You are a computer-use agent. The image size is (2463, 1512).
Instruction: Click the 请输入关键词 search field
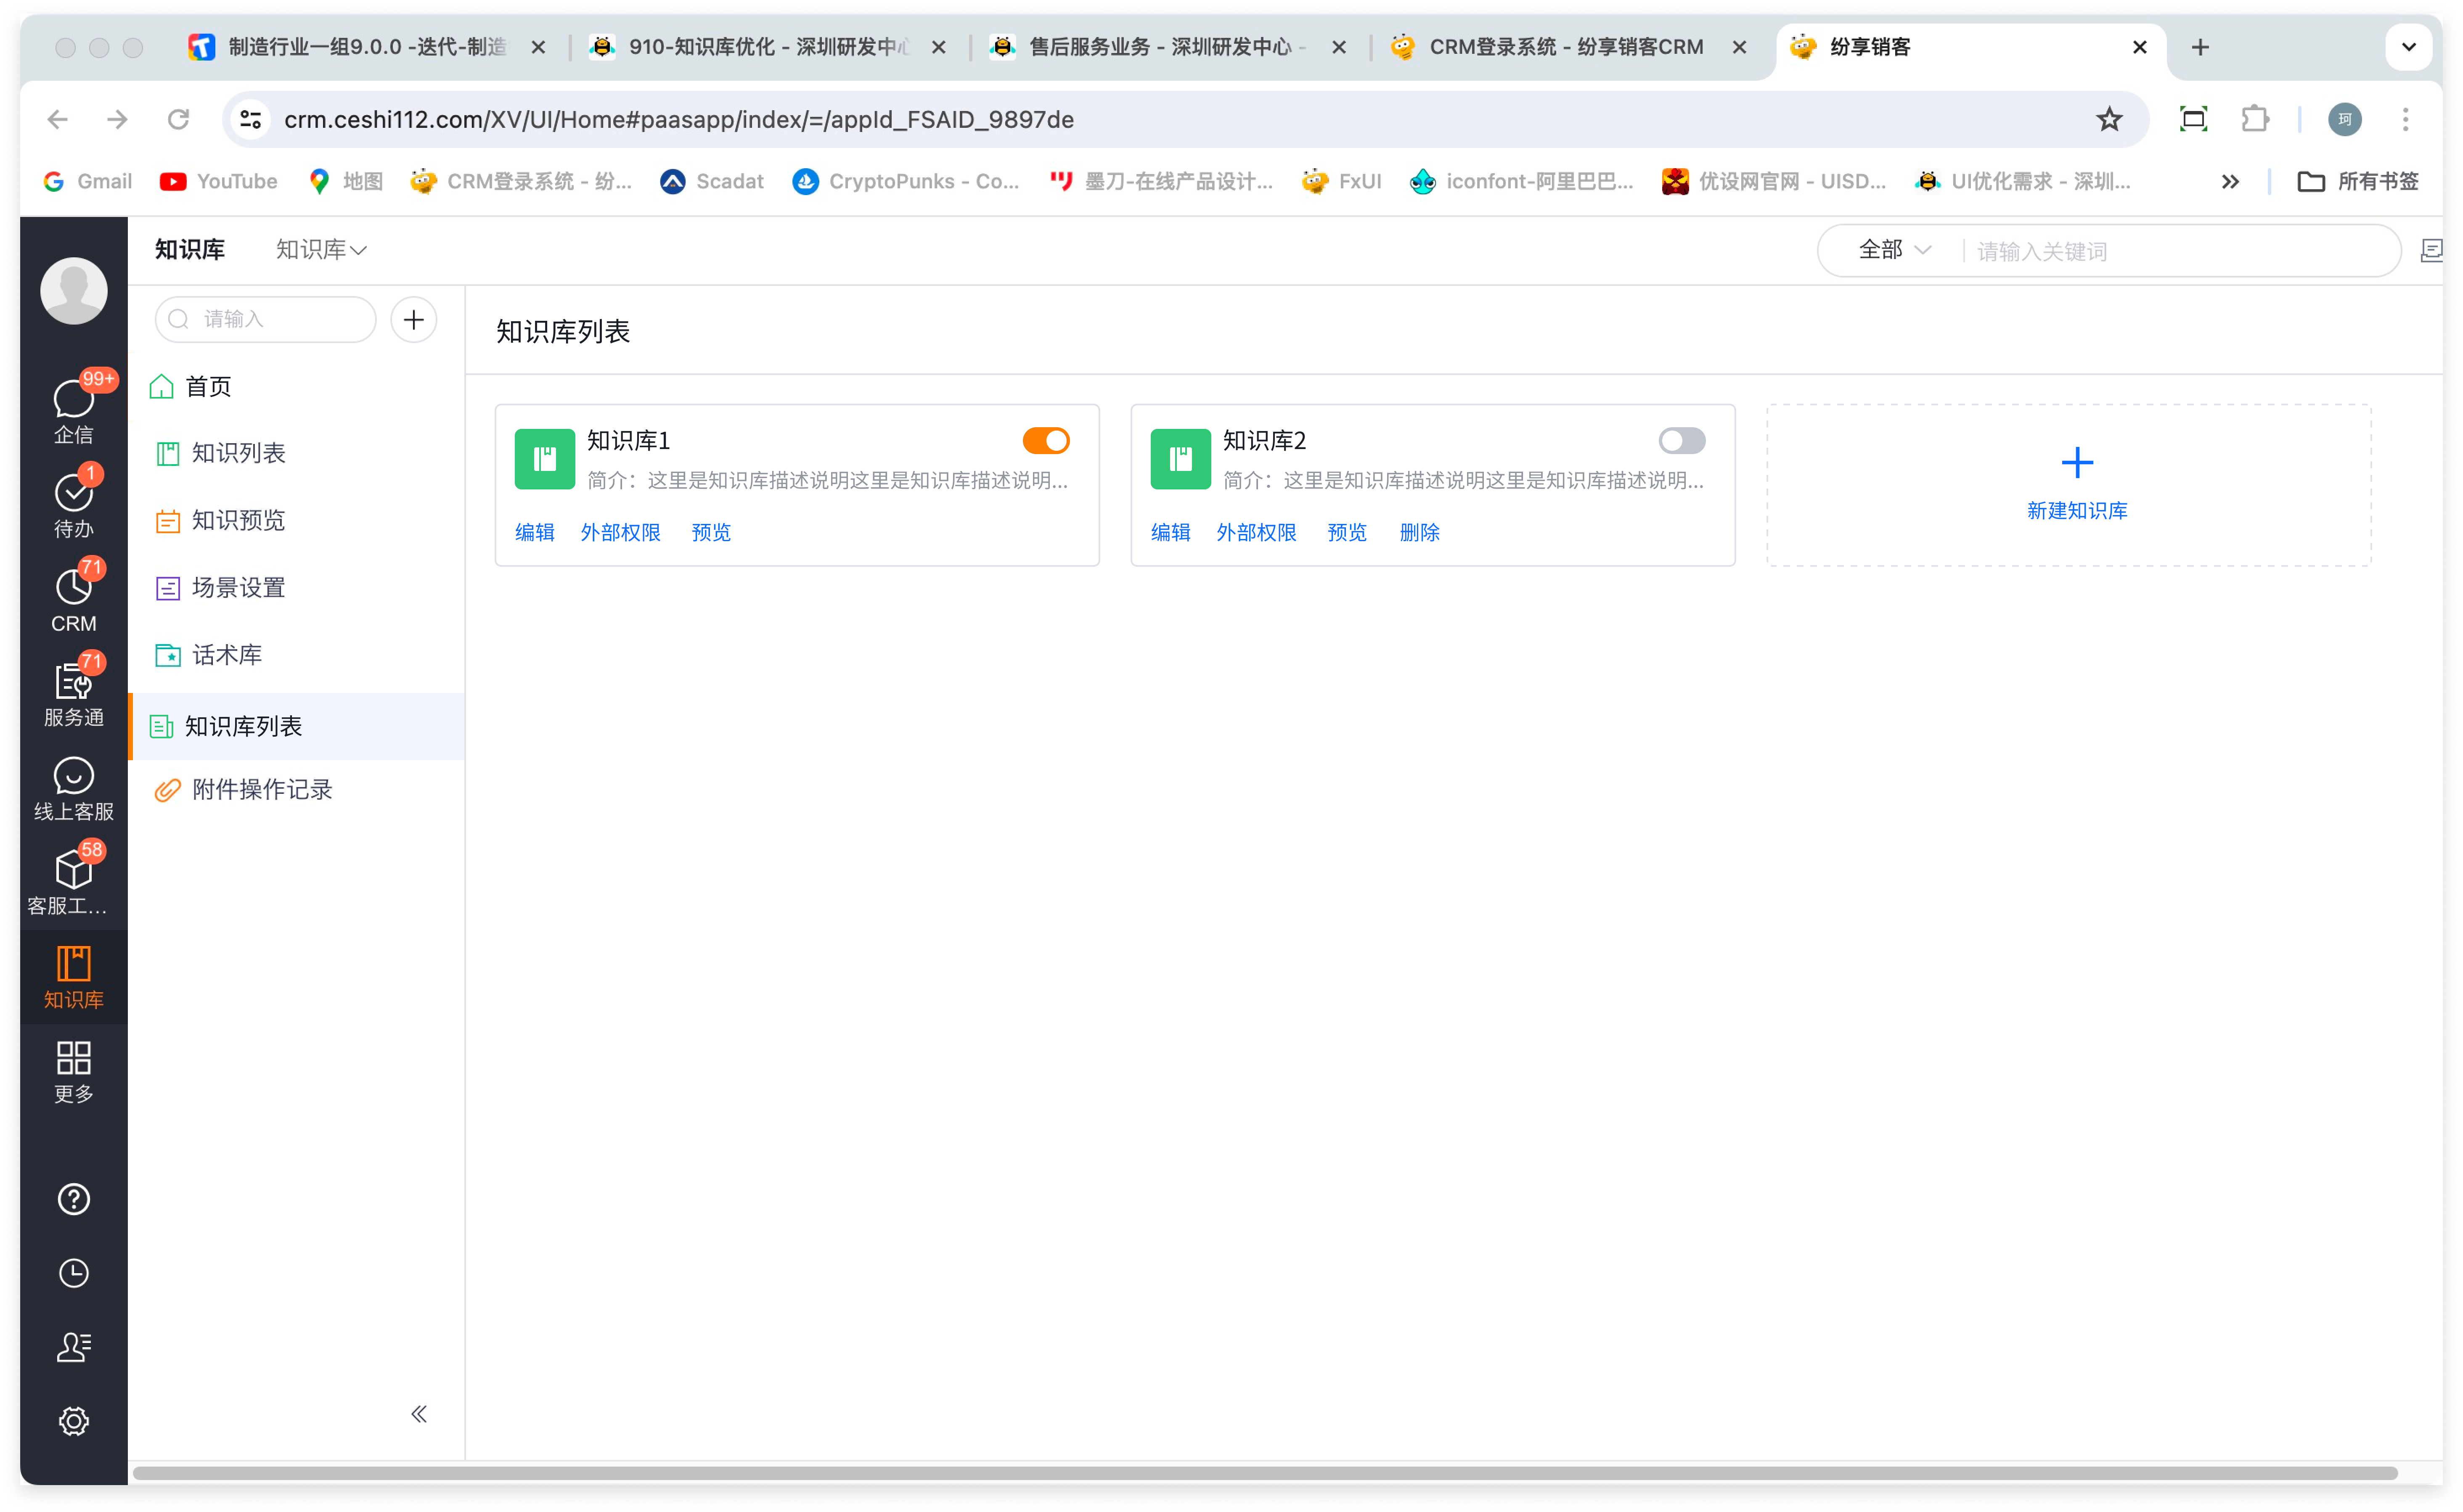tap(2180, 250)
